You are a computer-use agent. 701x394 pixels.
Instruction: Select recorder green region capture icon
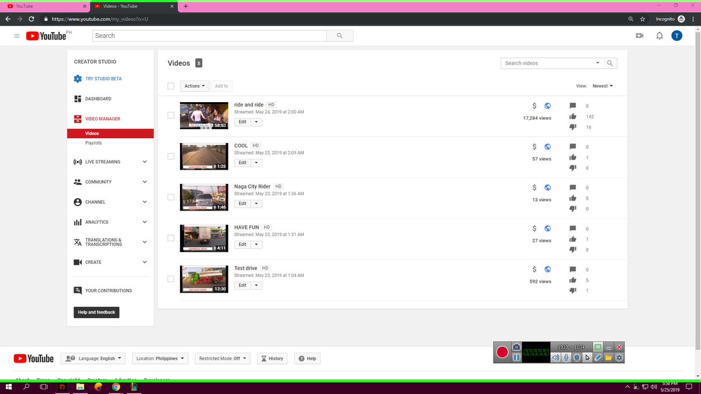tap(598, 347)
